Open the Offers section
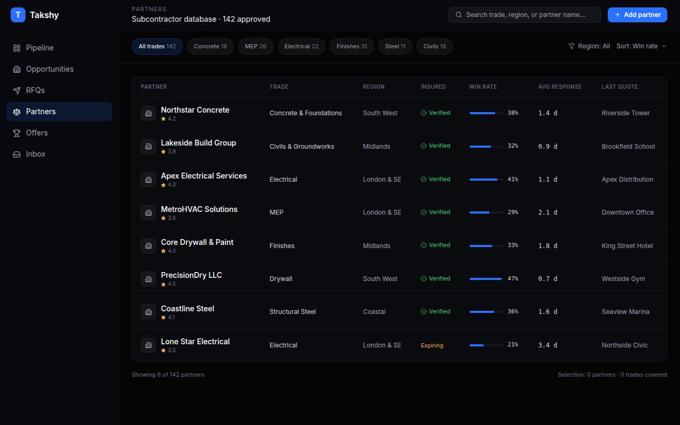Image resolution: width=680 pixels, height=425 pixels. pyautogui.click(x=59, y=133)
